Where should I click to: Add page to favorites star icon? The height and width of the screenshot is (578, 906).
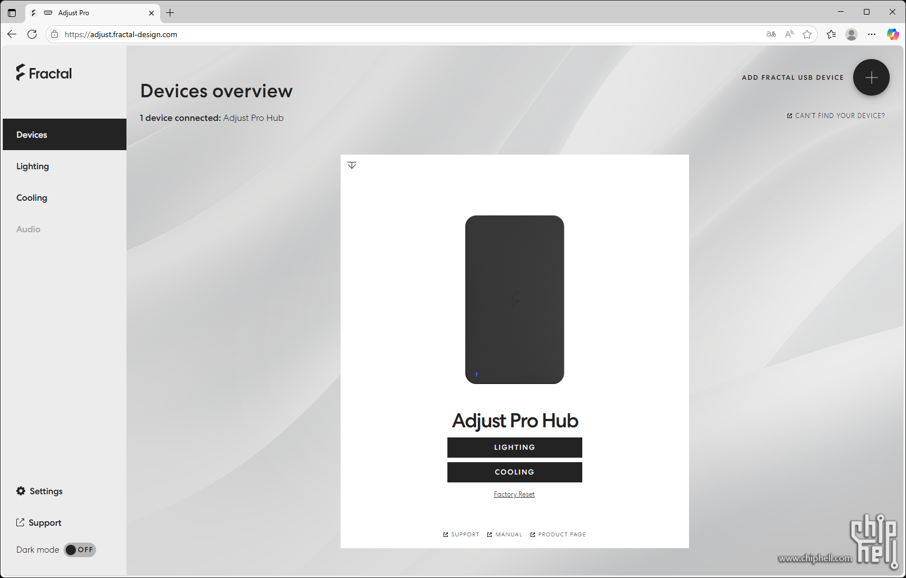click(x=807, y=34)
